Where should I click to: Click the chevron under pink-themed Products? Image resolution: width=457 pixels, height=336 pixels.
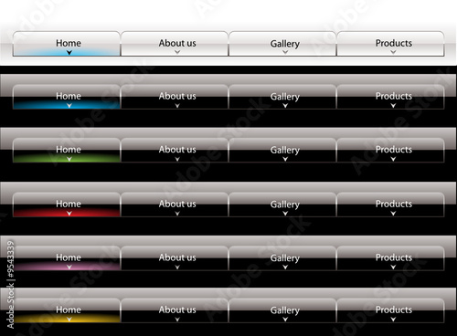(393, 267)
